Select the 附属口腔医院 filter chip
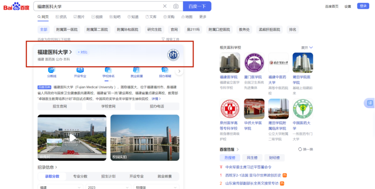The width and height of the screenshot is (375, 189). tap(219, 30)
